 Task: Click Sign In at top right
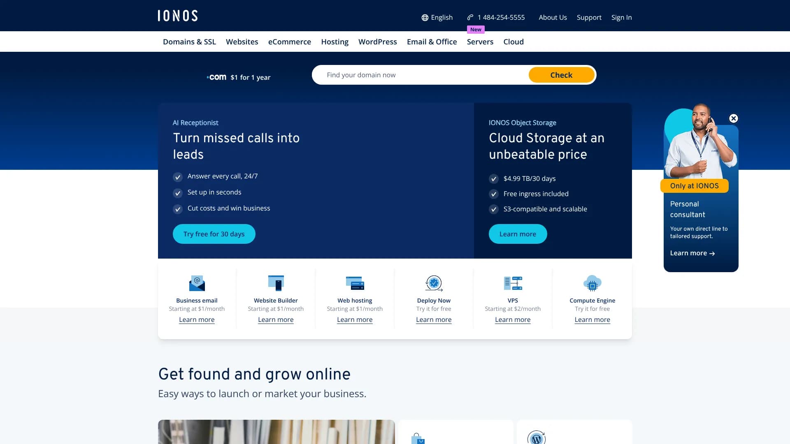(621, 17)
